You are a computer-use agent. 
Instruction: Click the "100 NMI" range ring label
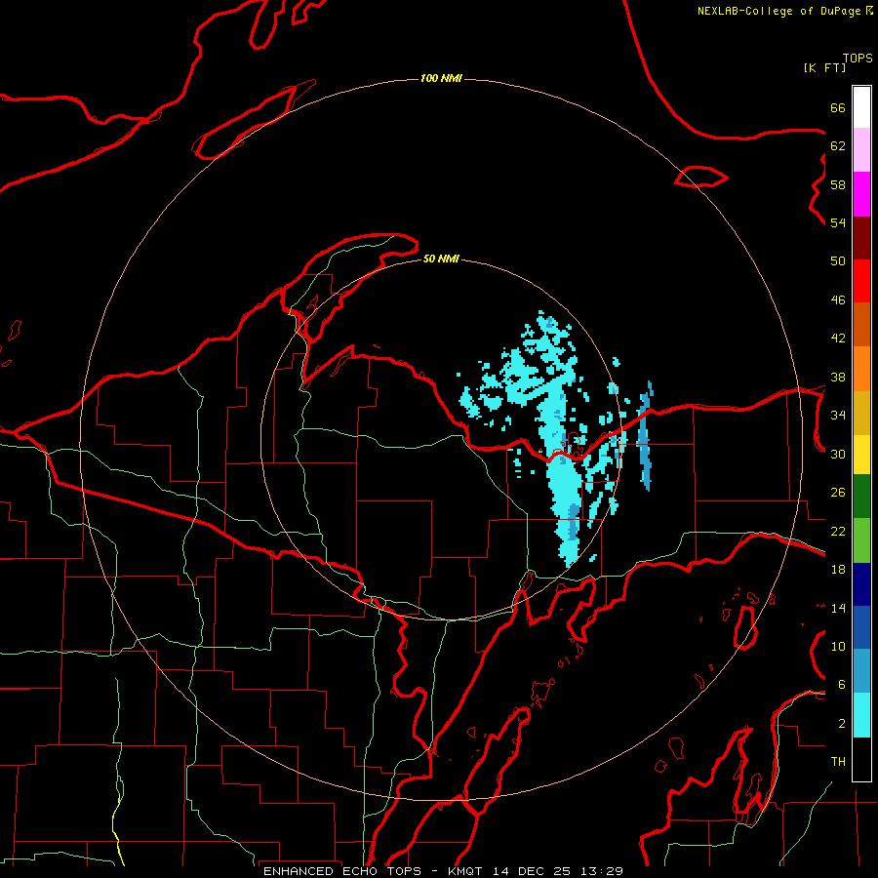tap(441, 78)
